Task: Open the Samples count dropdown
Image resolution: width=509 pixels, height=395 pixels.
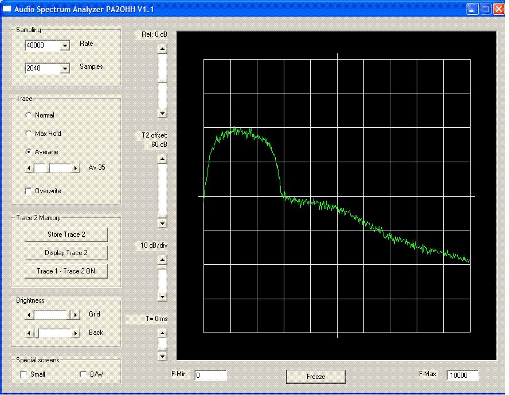Action: click(x=65, y=68)
